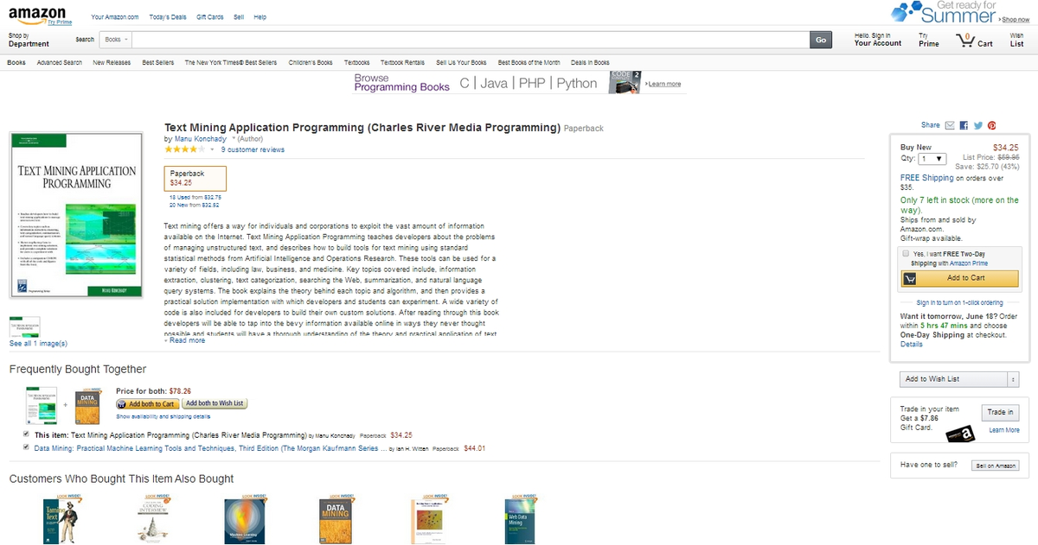Click Manu Konchady author link

pos(200,138)
